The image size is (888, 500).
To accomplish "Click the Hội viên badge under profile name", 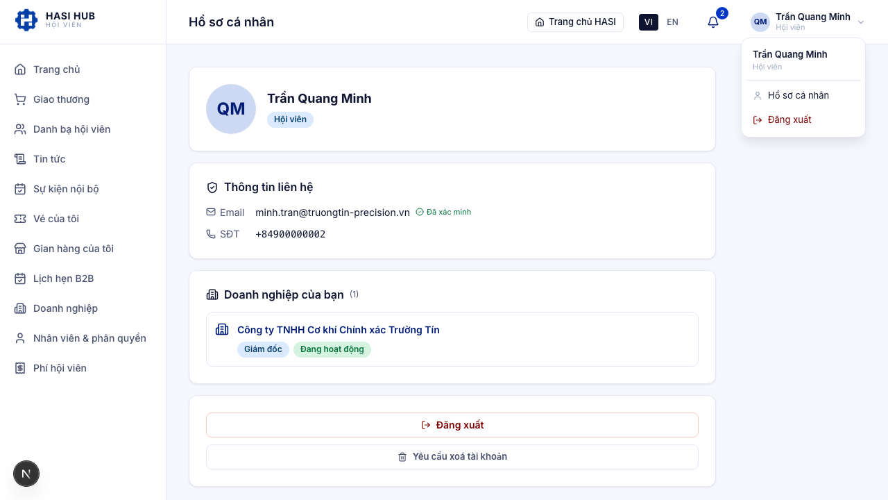I will pyautogui.click(x=290, y=119).
